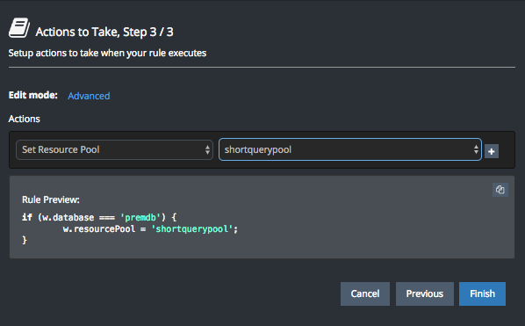Viewport: 525px width, 326px height.
Task: Click the Rule Preview label
Action: pyautogui.click(x=51, y=200)
